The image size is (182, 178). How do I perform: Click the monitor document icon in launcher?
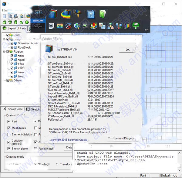52,26
